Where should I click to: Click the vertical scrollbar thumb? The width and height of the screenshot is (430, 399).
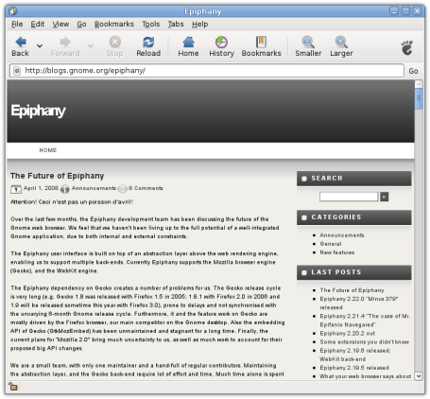coord(419,98)
